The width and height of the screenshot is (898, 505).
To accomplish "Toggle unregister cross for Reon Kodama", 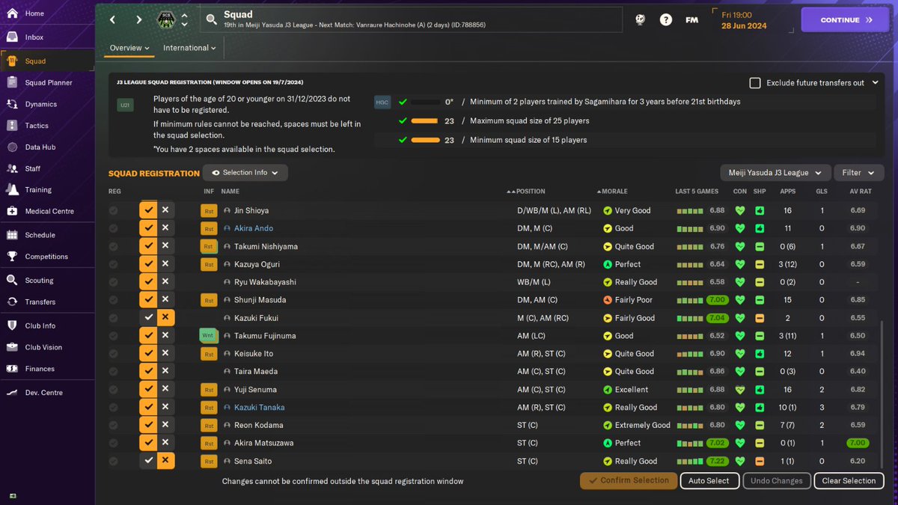I will coord(165,425).
